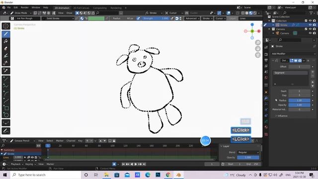The height and width of the screenshot is (179, 318).
Task: Open the Channel menu in dope sheet
Action: click(71, 141)
